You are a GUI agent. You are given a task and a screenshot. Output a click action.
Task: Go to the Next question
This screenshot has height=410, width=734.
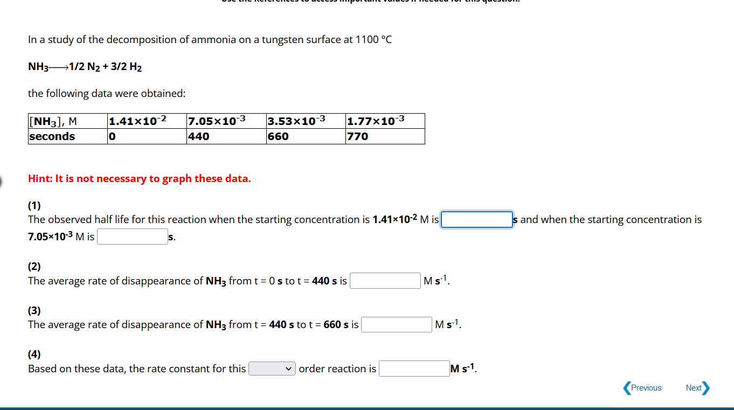click(x=698, y=388)
